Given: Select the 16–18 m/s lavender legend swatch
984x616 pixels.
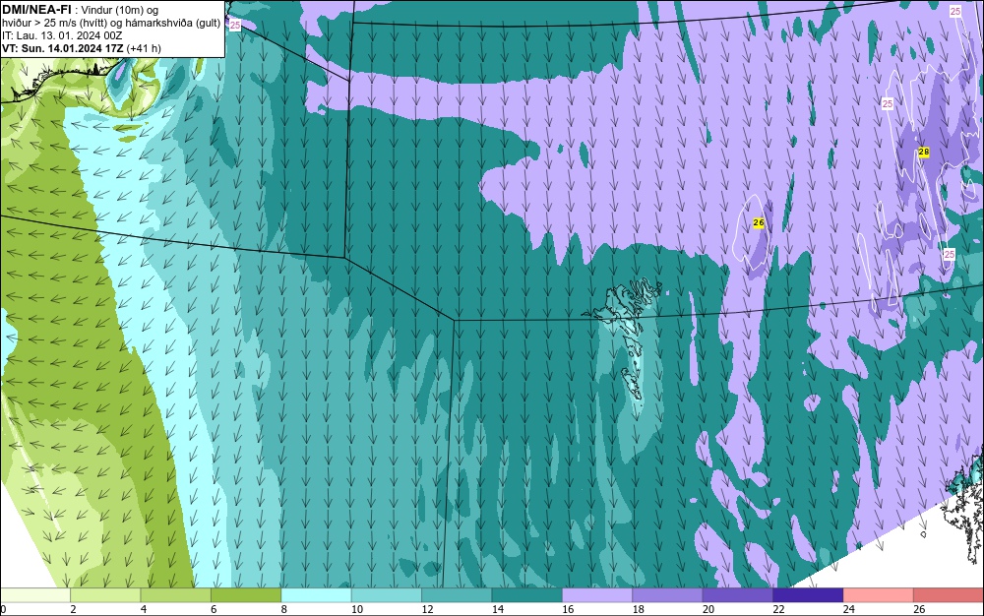Looking at the screenshot, I should tap(597, 595).
